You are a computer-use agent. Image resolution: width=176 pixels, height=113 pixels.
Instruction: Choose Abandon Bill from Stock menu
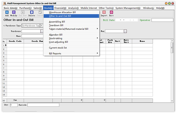click(71, 35)
